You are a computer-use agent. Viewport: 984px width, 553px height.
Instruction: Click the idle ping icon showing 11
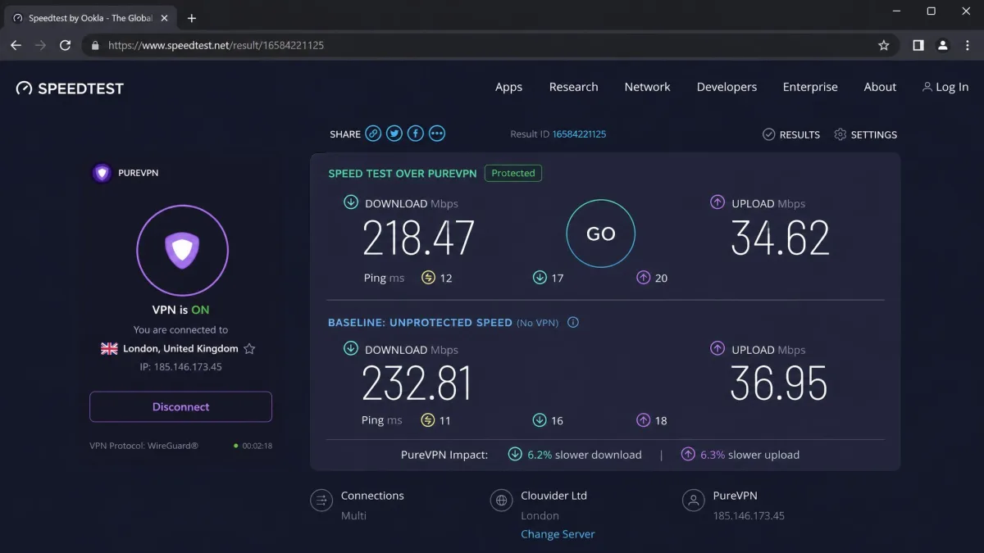pos(428,420)
